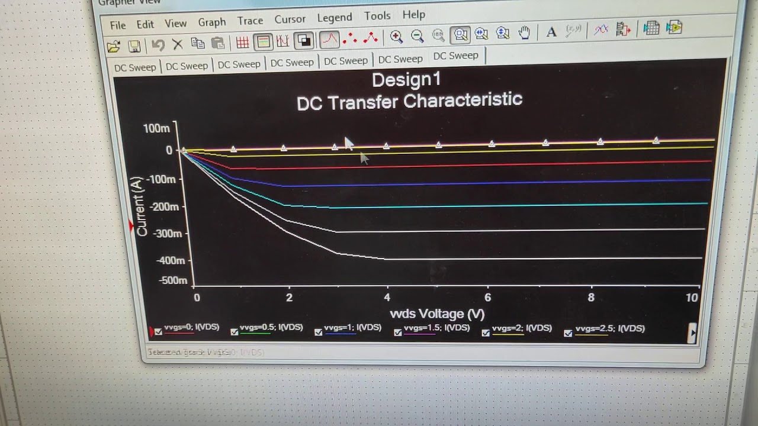
Task: Toggle the legend display toolbar icon
Action: [263, 42]
